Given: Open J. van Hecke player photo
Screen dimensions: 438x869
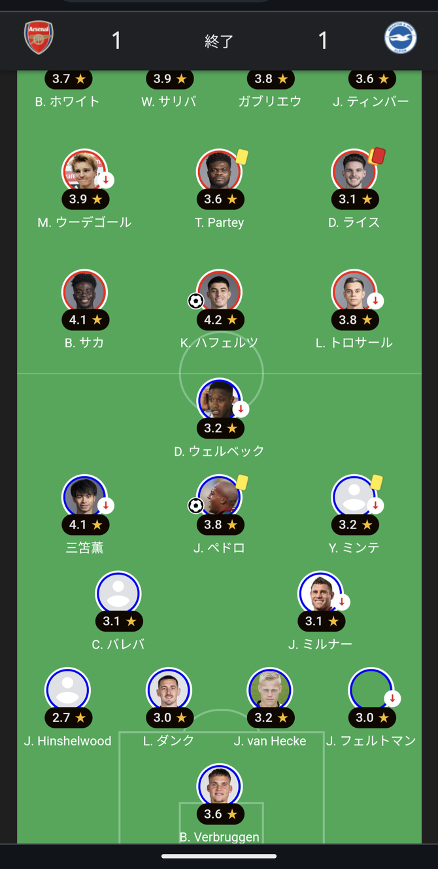Looking at the screenshot, I should 270,689.
